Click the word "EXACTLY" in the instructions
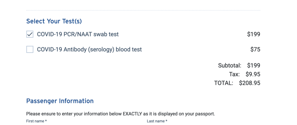Viewport: 297px width, 125px height. (x=132, y=114)
